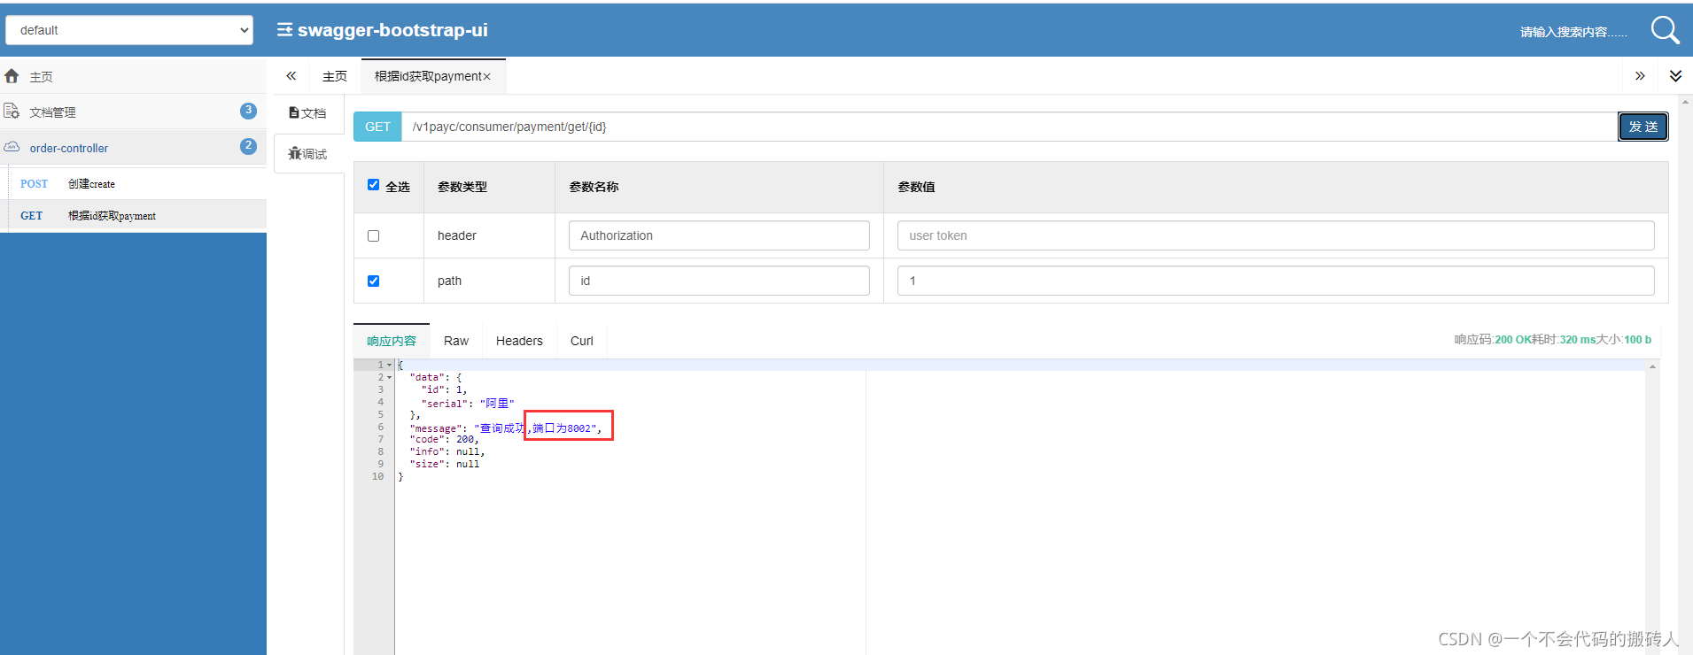Viewport: 1693px width, 655px height.
Task: Click the request URL input field
Action: coord(1010,127)
